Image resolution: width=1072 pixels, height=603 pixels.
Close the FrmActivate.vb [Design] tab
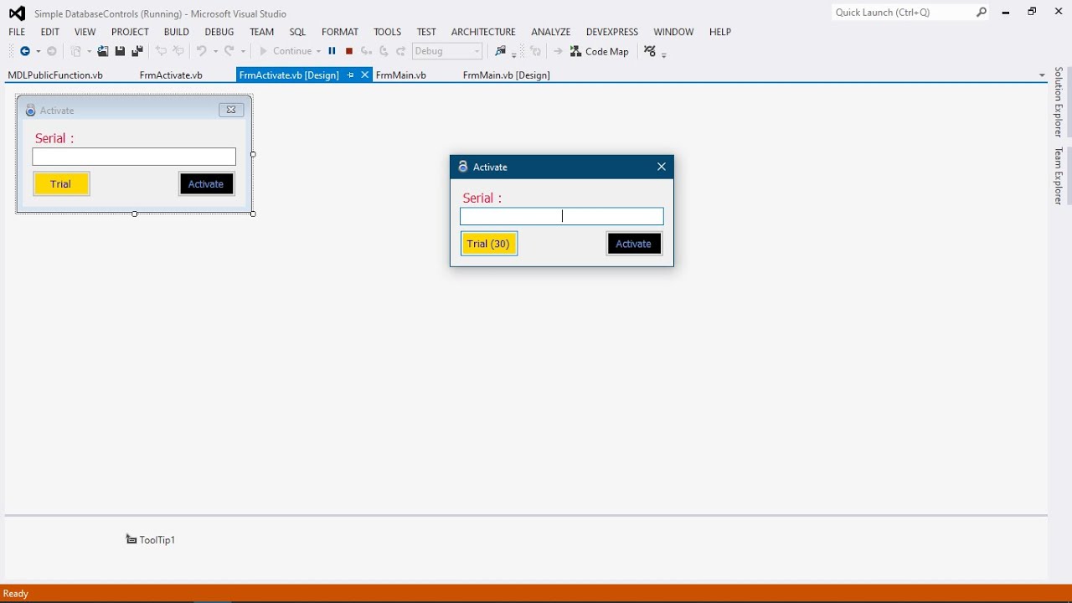364,75
